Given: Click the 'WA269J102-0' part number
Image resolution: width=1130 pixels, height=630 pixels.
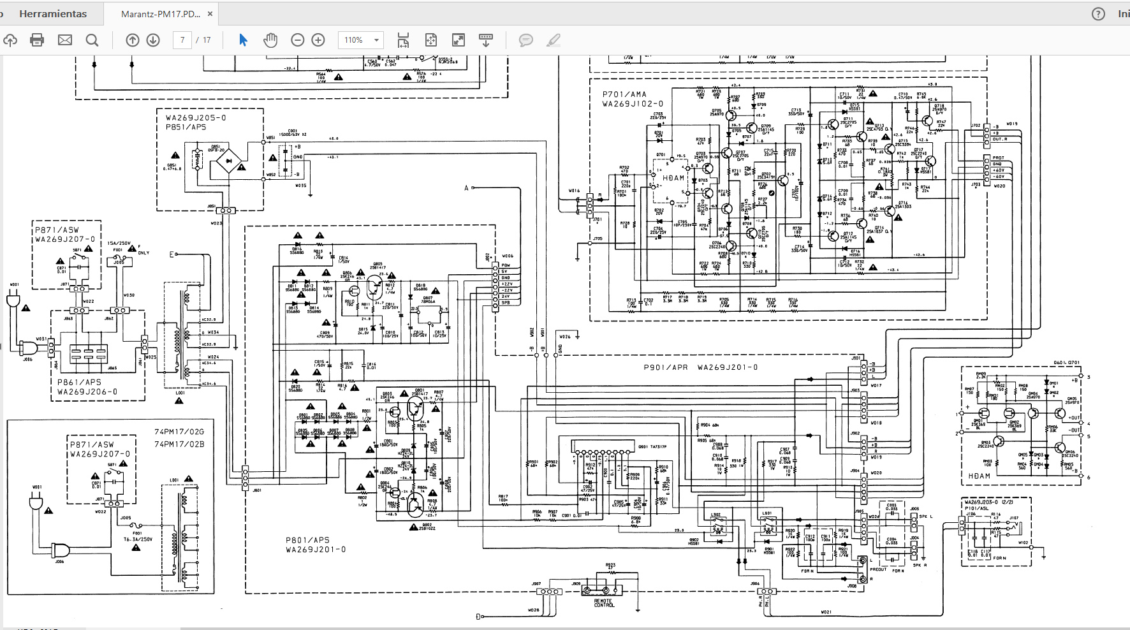Looking at the screenshot, I should 633,104.
